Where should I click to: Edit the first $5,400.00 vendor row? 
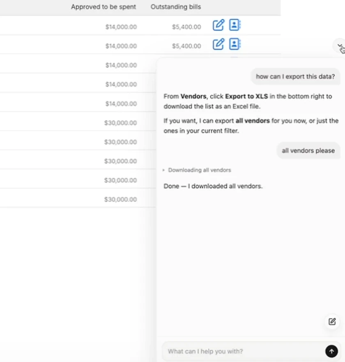tap(218, 25)
